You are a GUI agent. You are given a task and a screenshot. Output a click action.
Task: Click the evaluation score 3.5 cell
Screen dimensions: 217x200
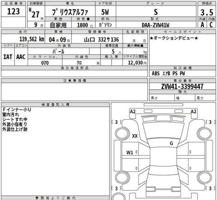[x=207, y=12]
